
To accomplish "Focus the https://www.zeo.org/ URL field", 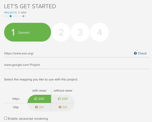I will click(x=68, y=53).
